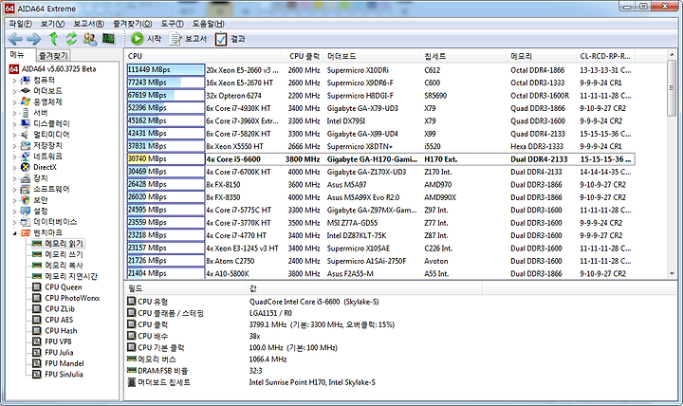Screen dimensions: 683x406
Task: Select FPU VP8 benchmark icon
Action: 37,341
